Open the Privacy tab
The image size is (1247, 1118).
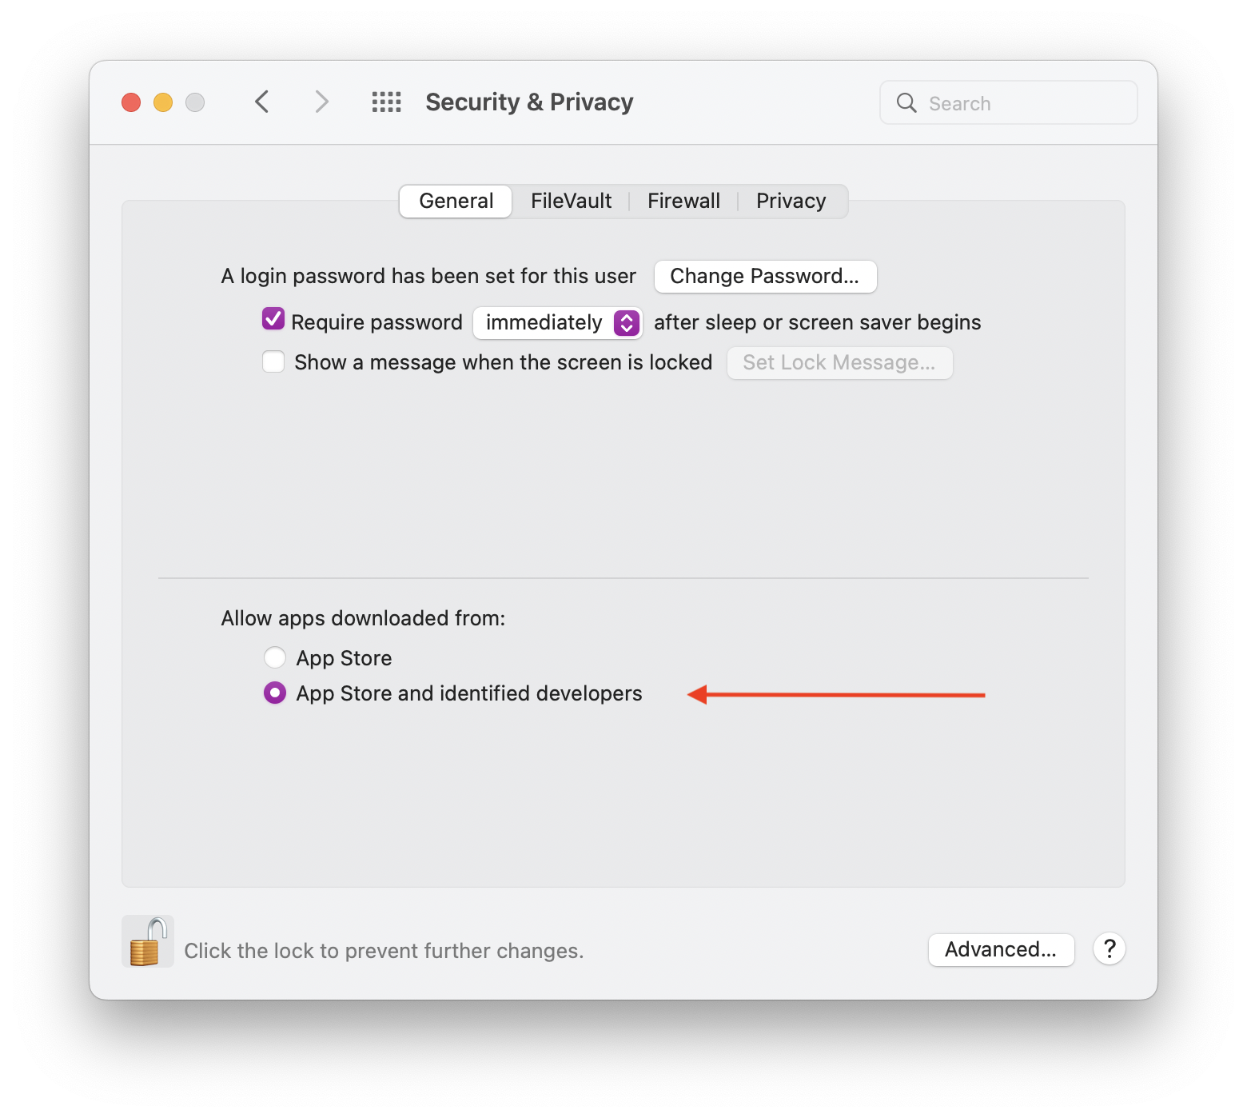pyautogui.click(x=791, y=201)
